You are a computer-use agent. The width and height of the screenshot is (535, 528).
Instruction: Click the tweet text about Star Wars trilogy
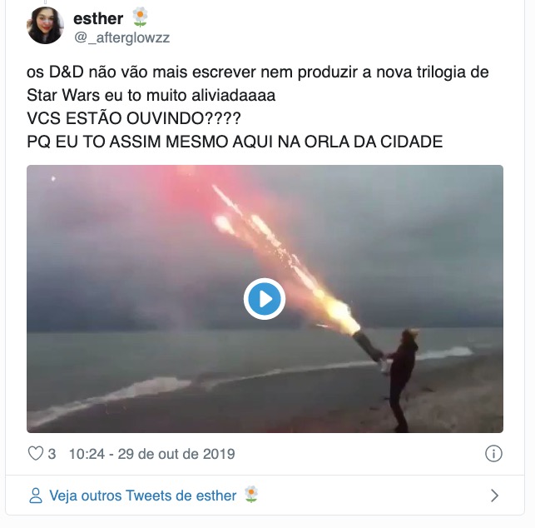(258, 83)
